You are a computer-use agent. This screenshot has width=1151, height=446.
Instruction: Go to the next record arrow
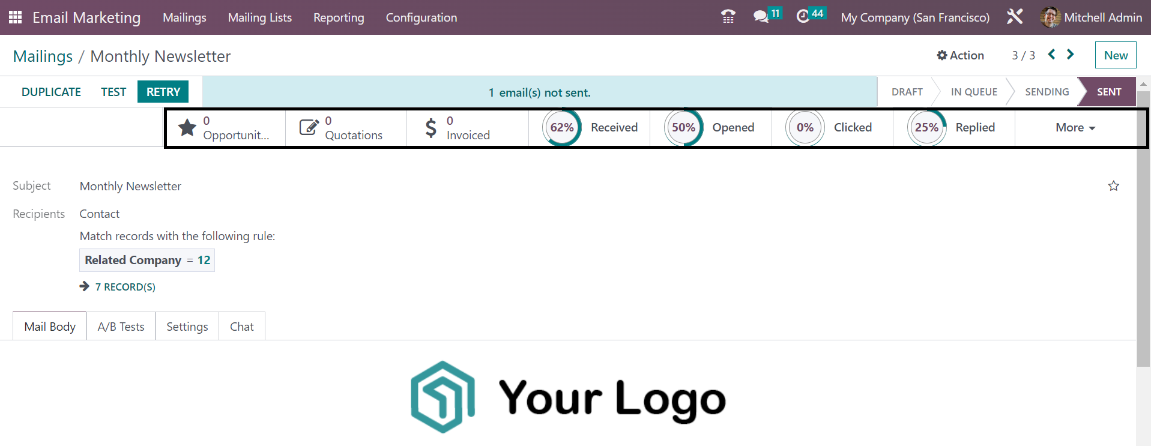coord(1070,55)
